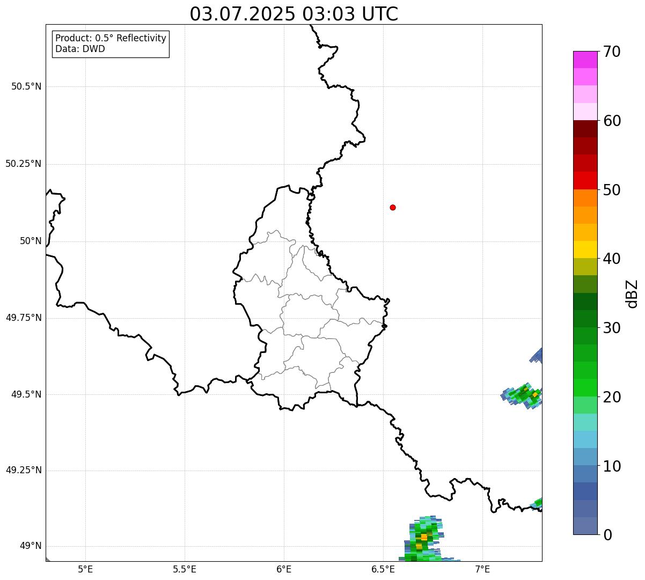Click the 49.5°N latitude label
This screenshot has height=580, width=645.
(x=26, y=394)
